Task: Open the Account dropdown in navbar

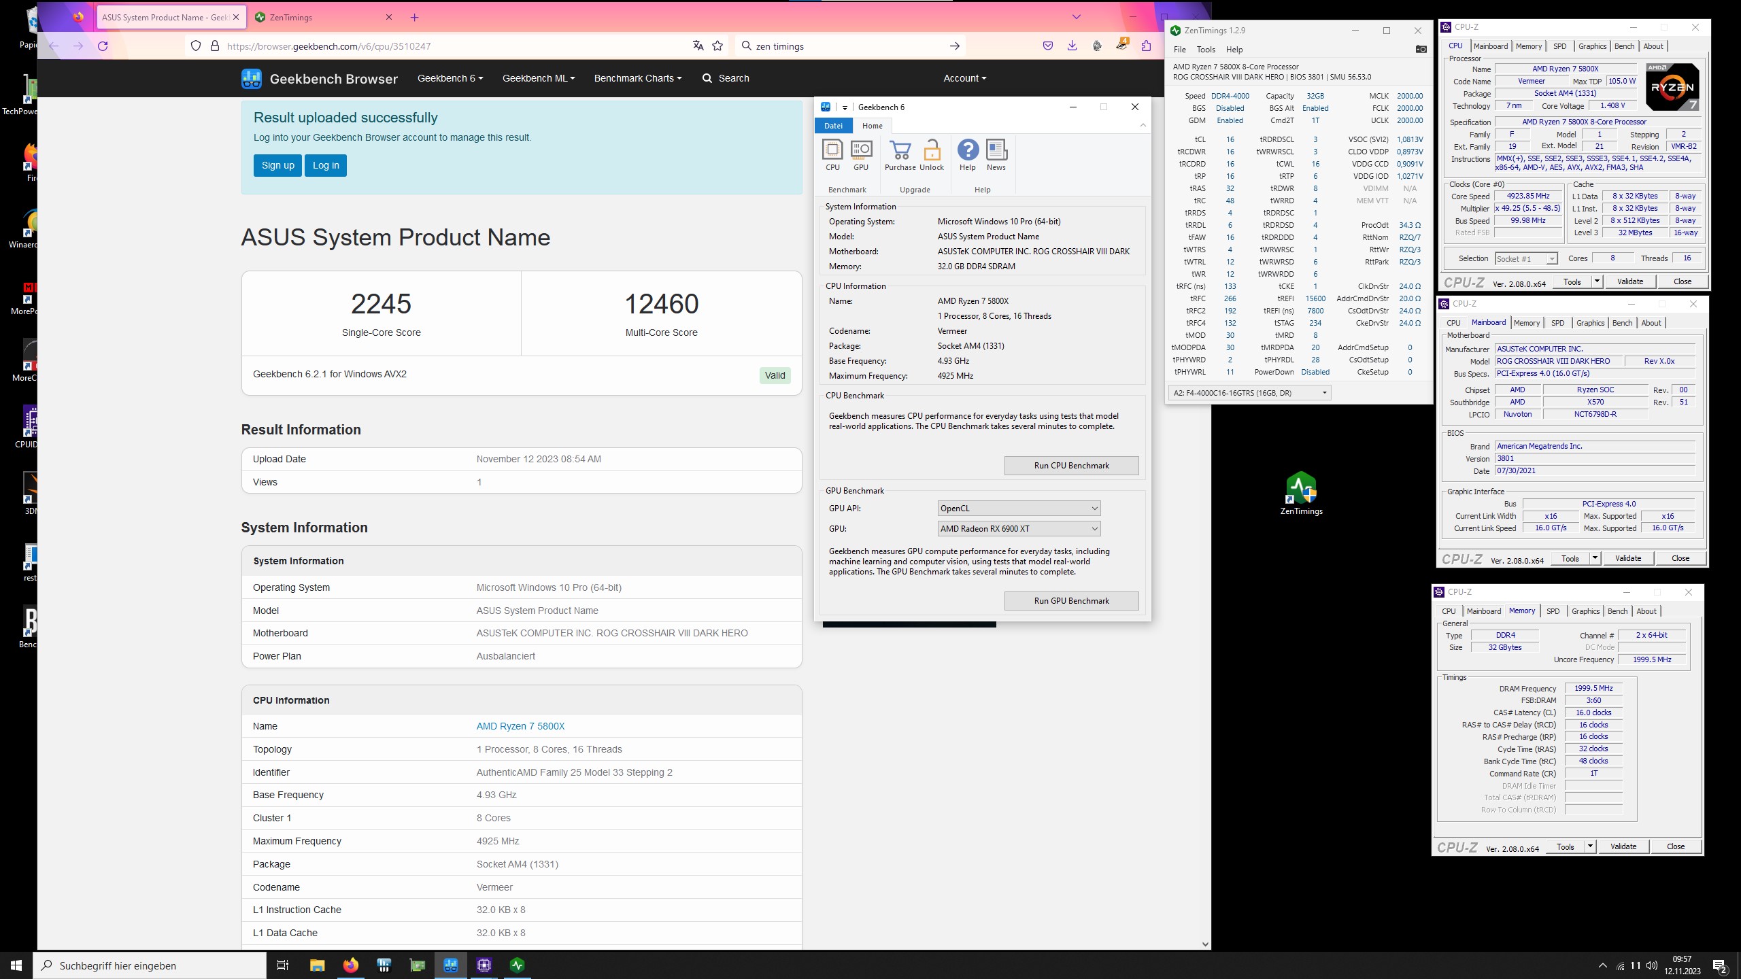Action: (964, 78)
